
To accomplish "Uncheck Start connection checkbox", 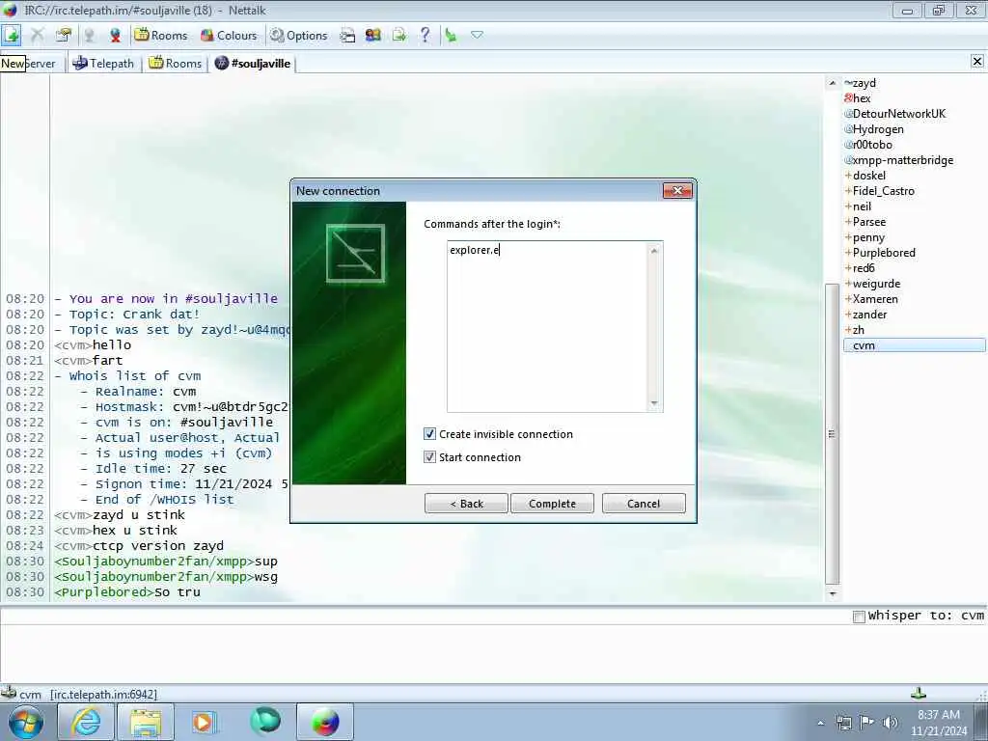I will [429, 457].
